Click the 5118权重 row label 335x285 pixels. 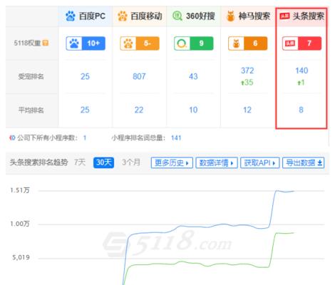27,43
